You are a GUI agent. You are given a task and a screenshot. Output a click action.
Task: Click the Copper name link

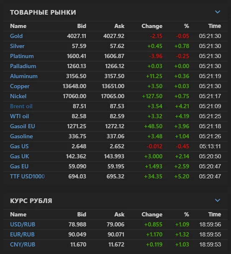click(x=20, y=86)
